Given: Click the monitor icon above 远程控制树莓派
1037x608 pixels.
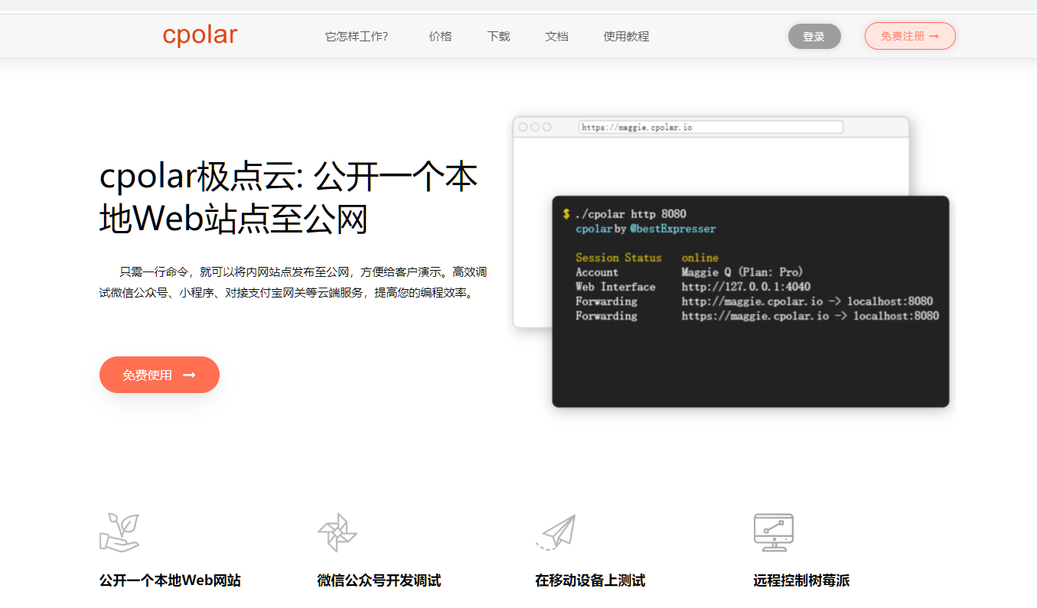Looking at the screenshot, I should (774, 532).
